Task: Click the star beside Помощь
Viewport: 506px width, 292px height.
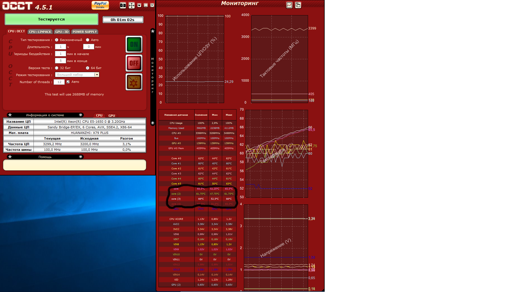Action: pyautogui.click(x=10, y=157)
